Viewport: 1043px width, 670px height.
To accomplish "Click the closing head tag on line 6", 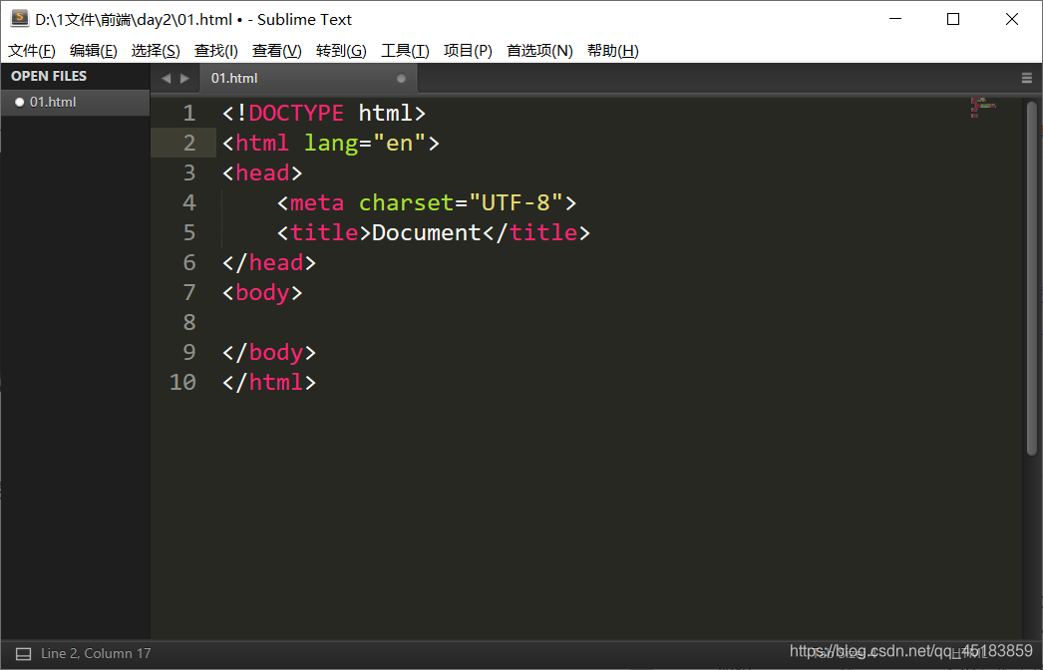I will point(269,263).
